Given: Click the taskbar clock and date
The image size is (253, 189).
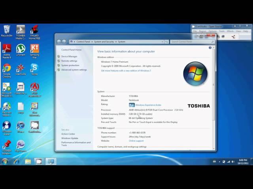Looking at the screenshot, I should (243, 162).
